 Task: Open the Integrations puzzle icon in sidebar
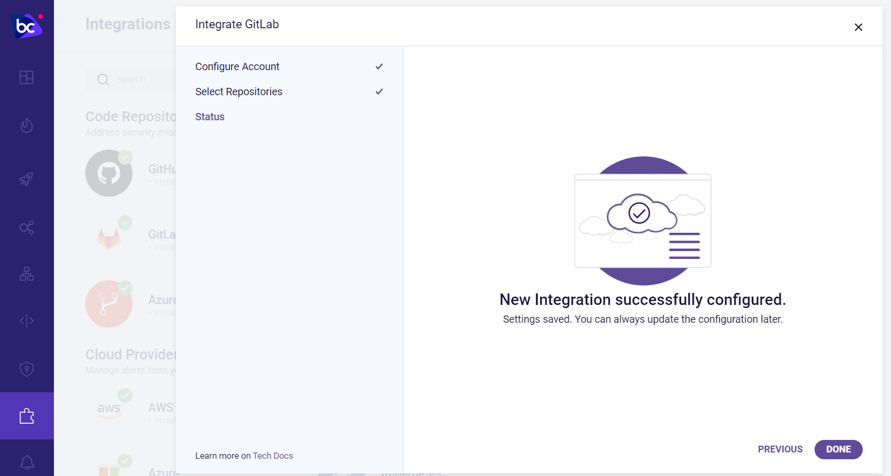27,416
